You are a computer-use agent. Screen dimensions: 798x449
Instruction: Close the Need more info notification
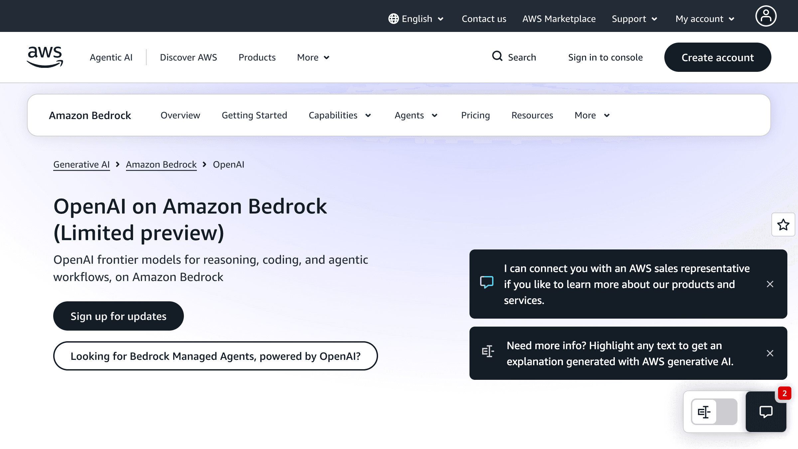[x=770, y=353]
